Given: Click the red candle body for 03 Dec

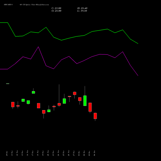Looking at the screenshot, I should [x=90, y=107].
